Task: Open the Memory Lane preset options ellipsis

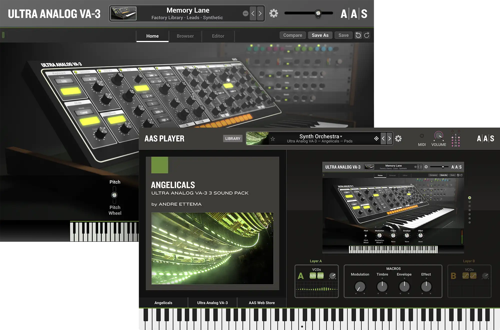Action: pyautogui.click(x=245, y=13)
